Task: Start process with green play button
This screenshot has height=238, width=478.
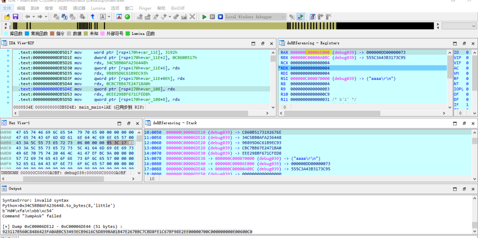Action: point(204,17)
